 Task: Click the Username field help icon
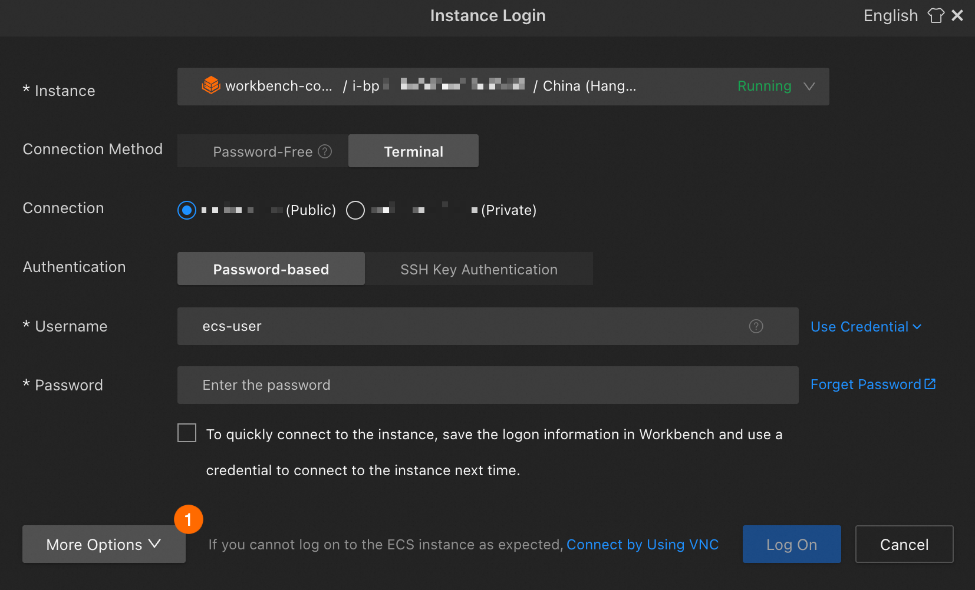756,326
